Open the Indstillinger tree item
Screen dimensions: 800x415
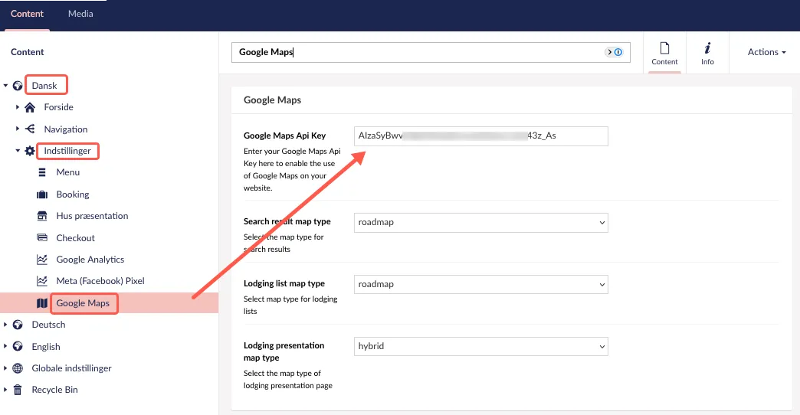67,151
